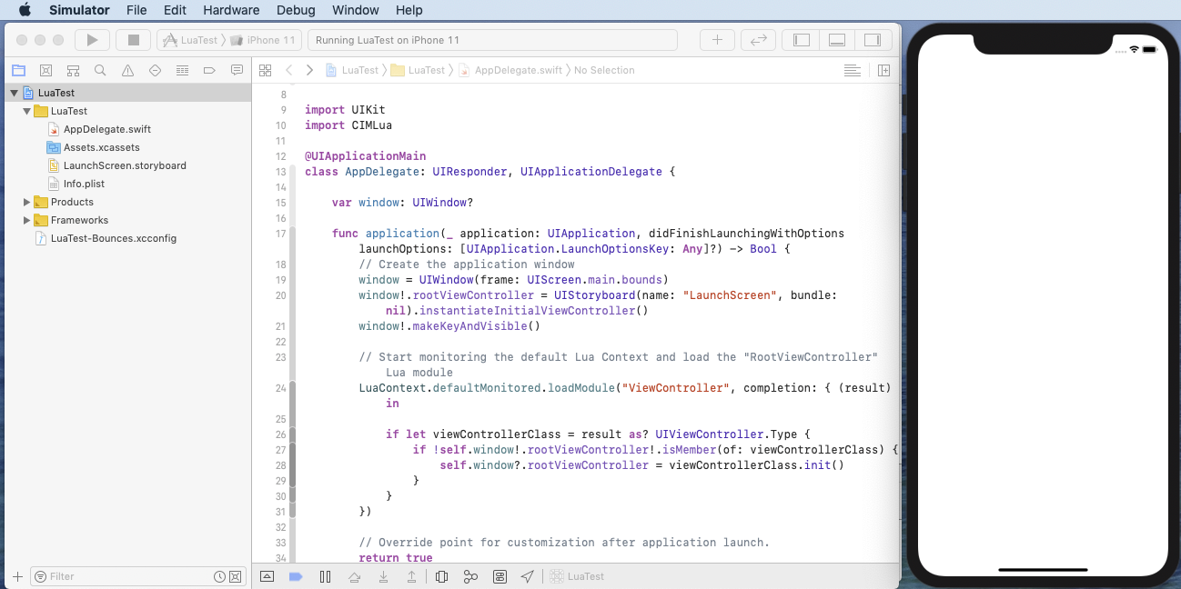The width and height of the screenshot is (1181, 589).
Task: Select LuaTest-Bounces.xcconfig file
Action: pos(113,238)
